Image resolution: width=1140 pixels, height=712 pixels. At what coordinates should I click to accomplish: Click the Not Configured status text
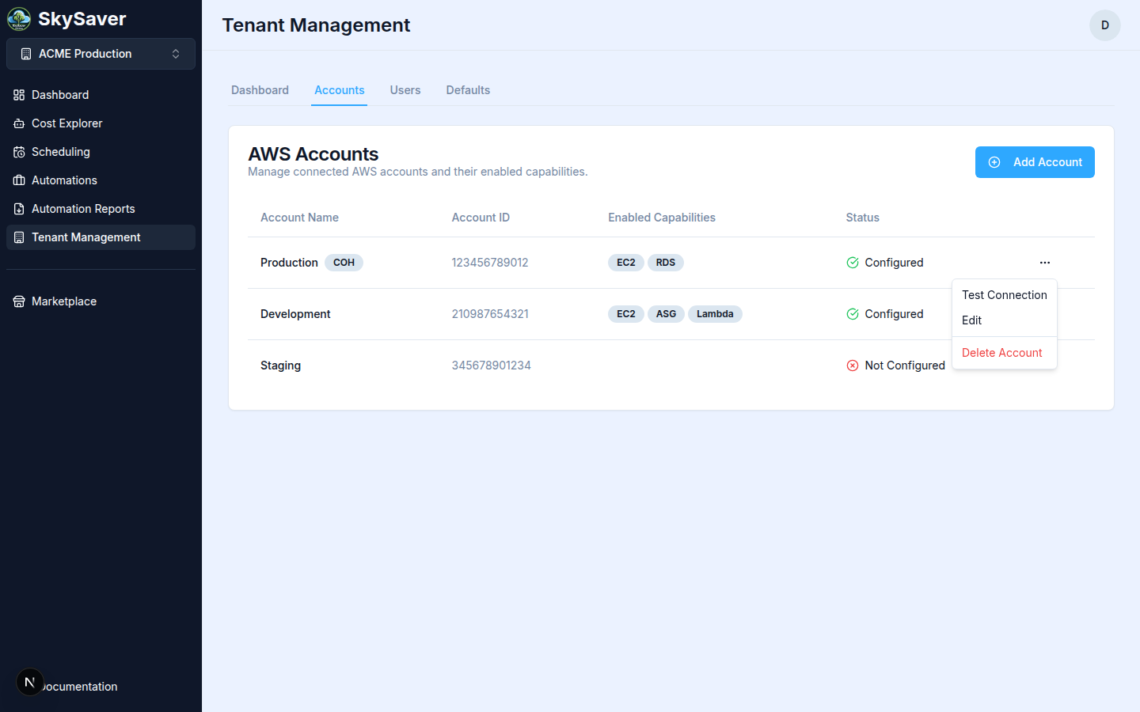click(x=905, y=365)
